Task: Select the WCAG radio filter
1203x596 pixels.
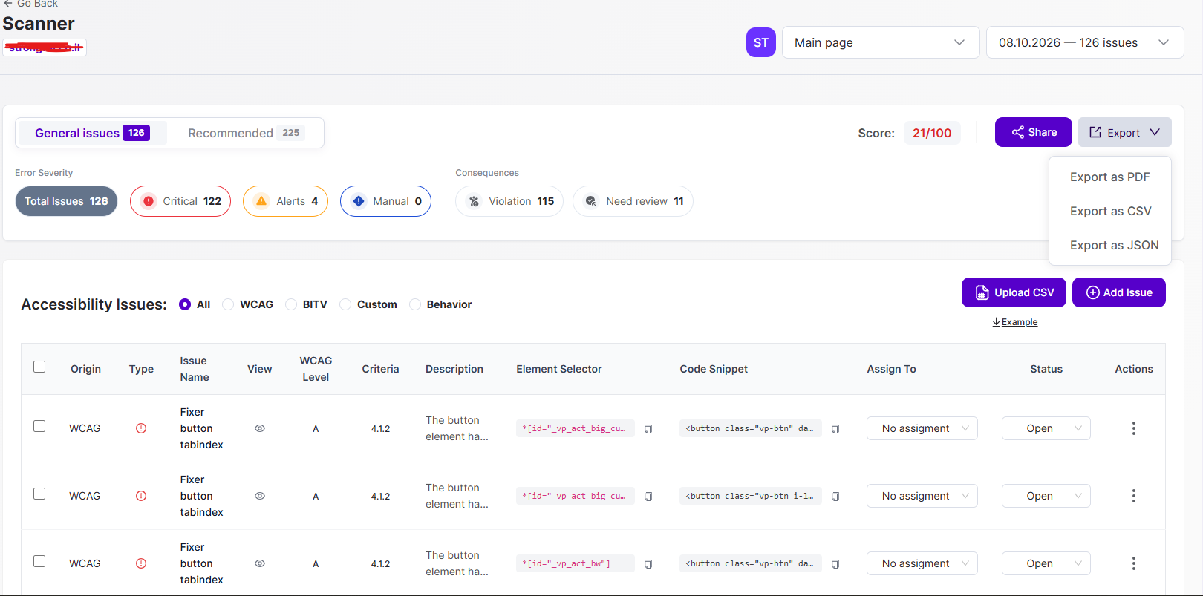Action: point(228,304)
